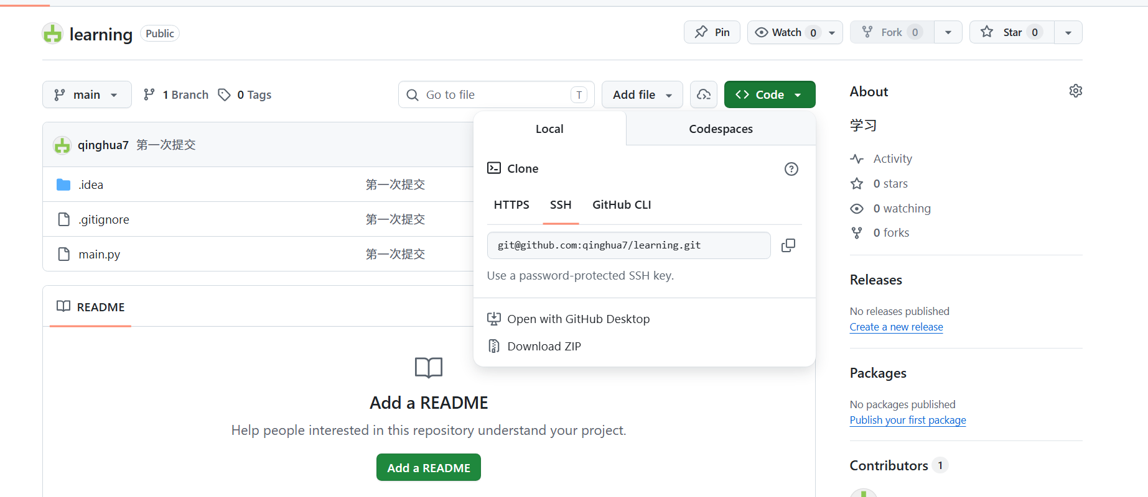Click the eye icon beside 0 watching

(x=857, y=209)
